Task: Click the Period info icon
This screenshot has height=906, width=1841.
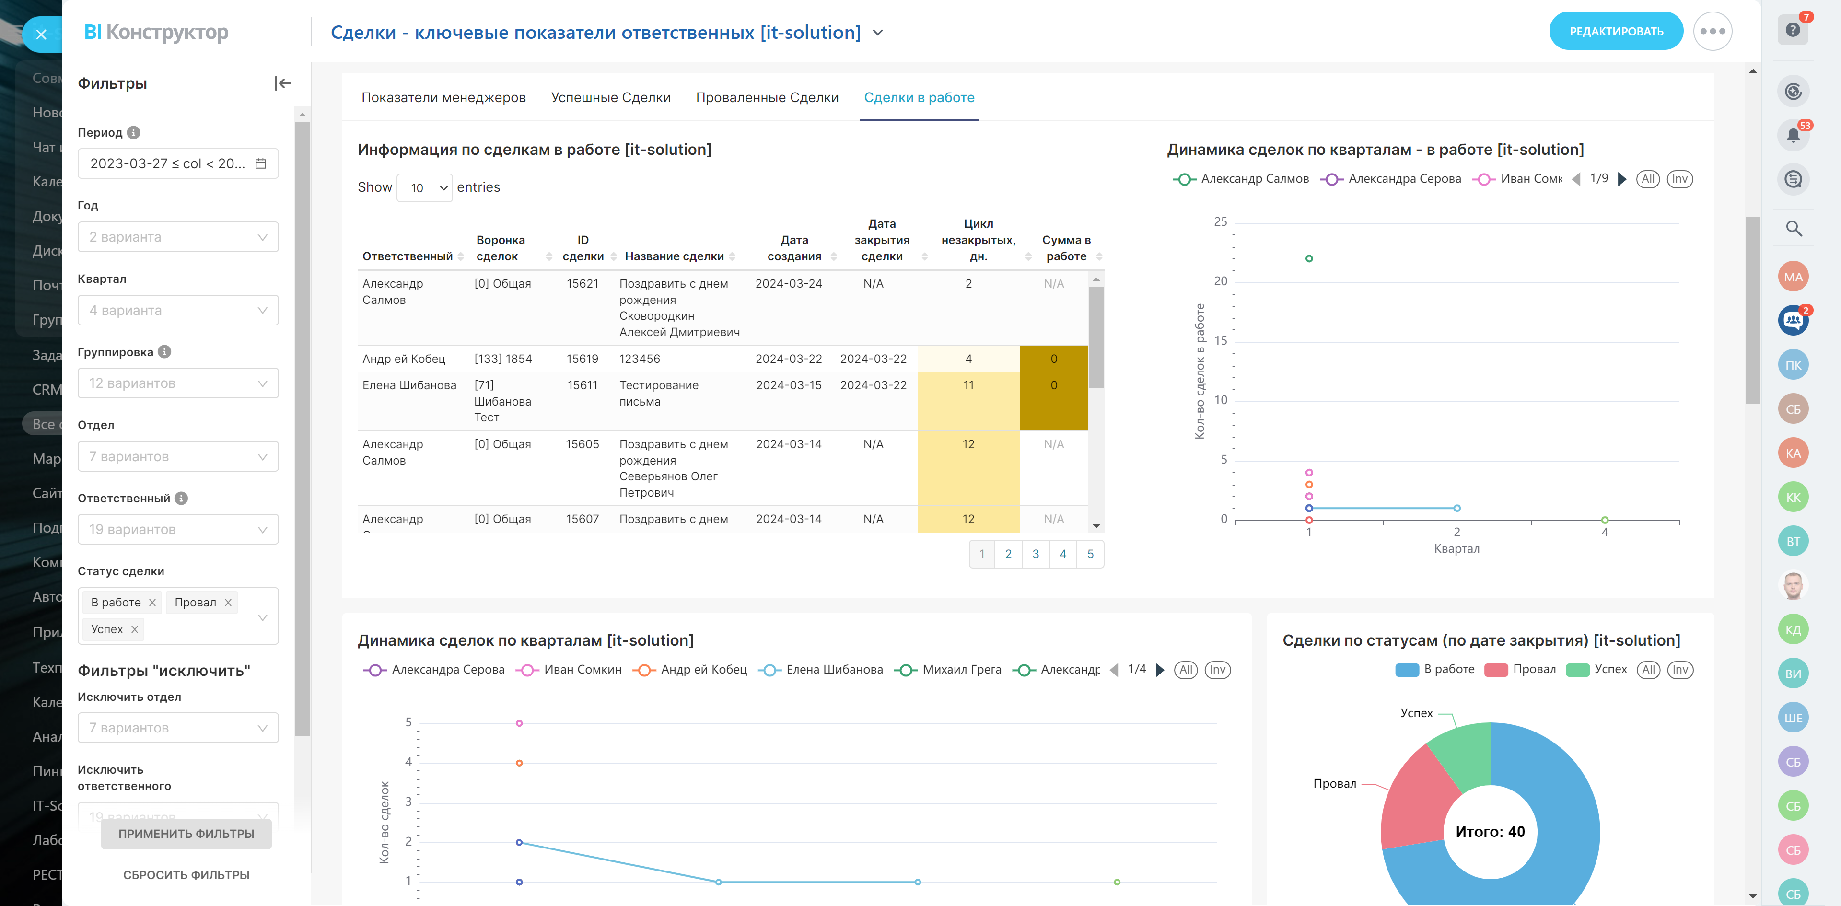Action: pyautogui.click(x=134, y=132)
